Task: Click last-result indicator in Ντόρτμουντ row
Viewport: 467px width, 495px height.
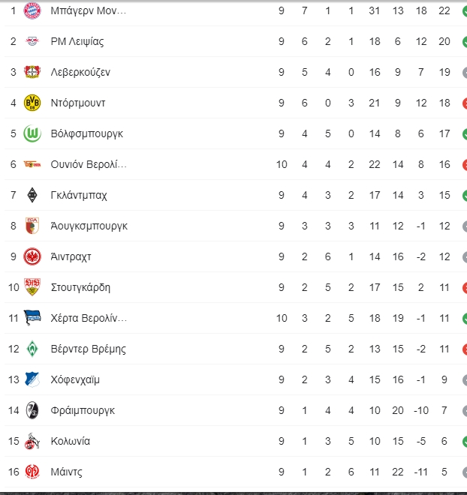Action: point(465,103)
